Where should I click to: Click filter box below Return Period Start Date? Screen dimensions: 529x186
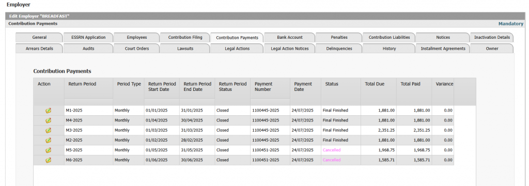click(162, 102)
